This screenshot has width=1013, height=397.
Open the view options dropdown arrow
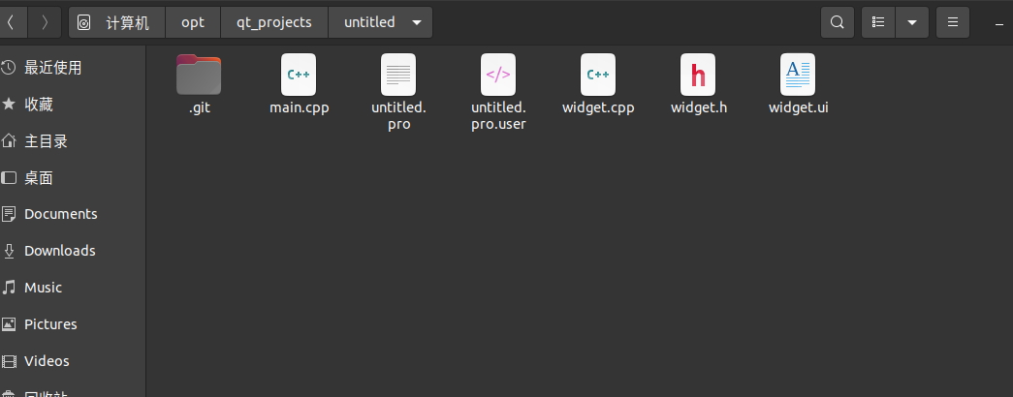(912, 22)
